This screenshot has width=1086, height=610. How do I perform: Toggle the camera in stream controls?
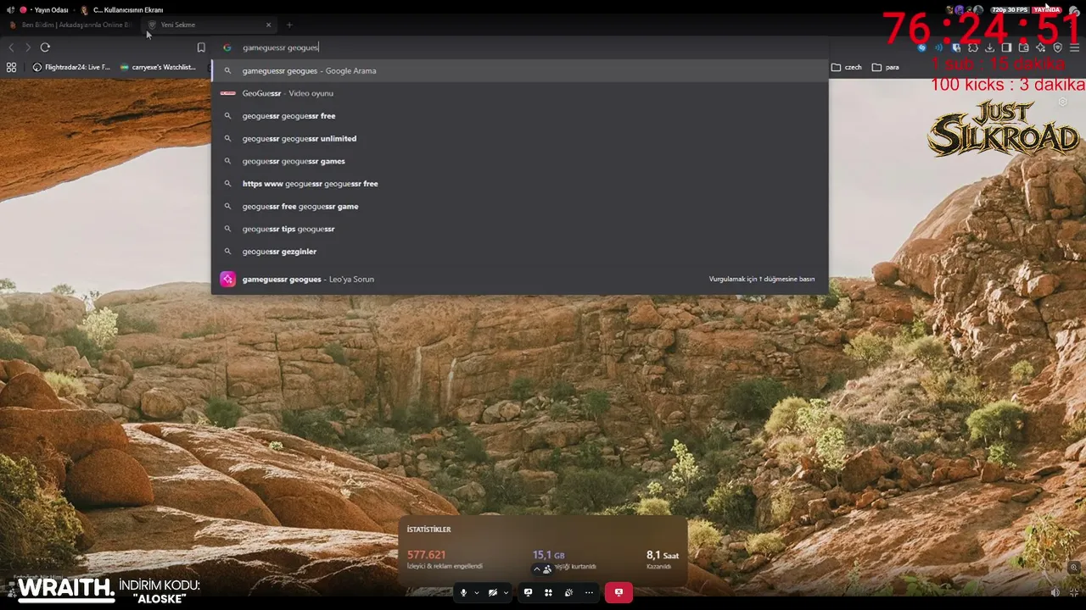pyautogui.click(x=493, y=592)
